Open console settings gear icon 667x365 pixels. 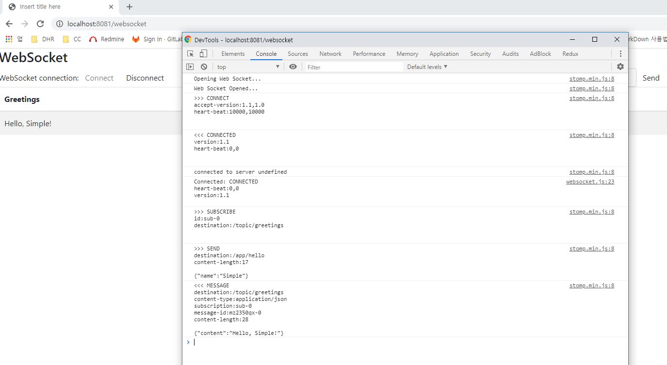point(620,67)
